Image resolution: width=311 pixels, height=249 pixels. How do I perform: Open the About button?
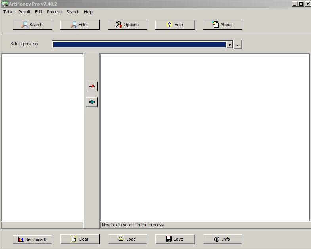223,25
